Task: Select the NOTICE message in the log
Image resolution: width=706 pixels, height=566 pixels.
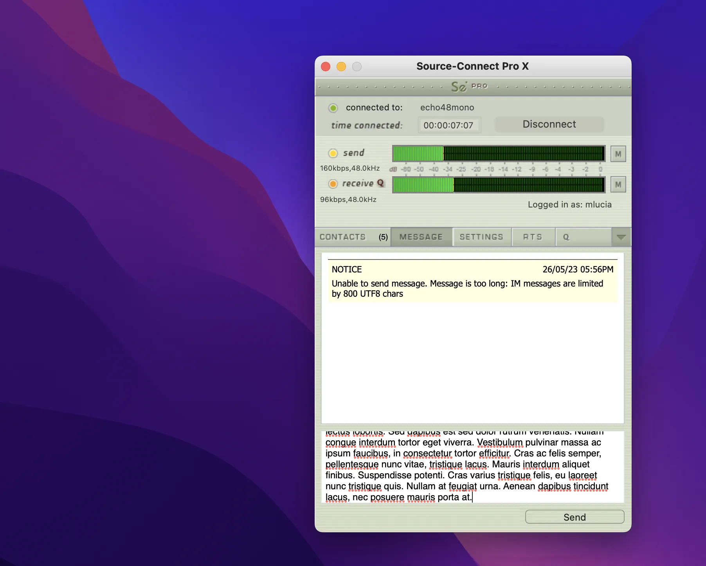Action: coord(473,281)
